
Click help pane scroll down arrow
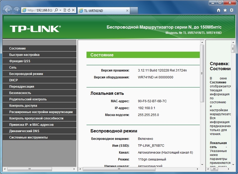pos(233,165)
